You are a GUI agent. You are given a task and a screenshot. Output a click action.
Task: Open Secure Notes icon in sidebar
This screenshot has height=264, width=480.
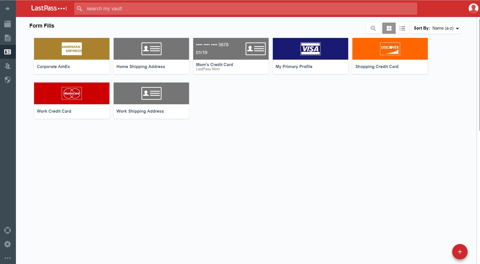[8, 38]
